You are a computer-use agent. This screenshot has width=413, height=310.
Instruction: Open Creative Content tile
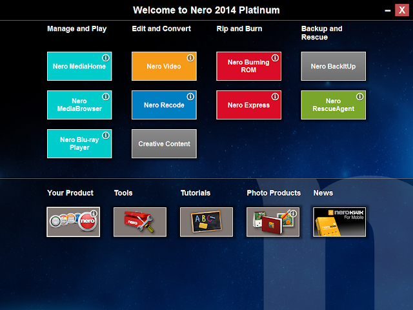(x=164, y=143)
